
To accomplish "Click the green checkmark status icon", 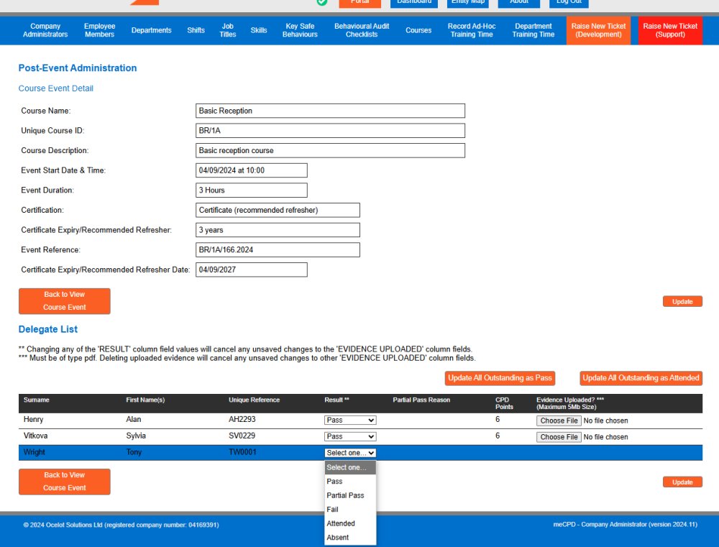I will coord(322,2).
